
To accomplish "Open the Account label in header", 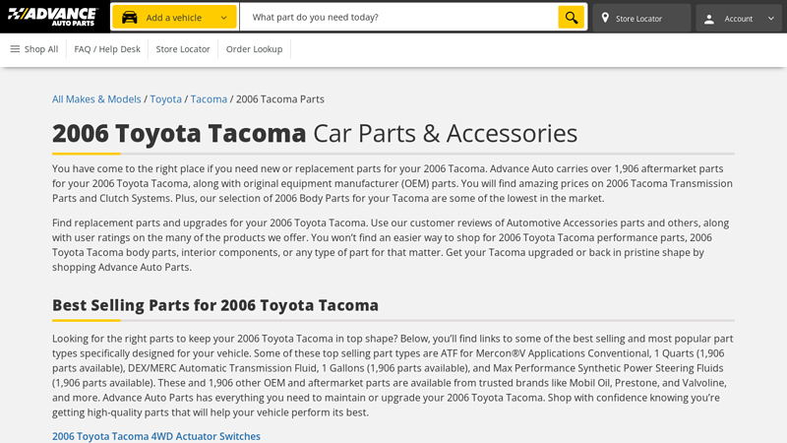I will [739, 19].
